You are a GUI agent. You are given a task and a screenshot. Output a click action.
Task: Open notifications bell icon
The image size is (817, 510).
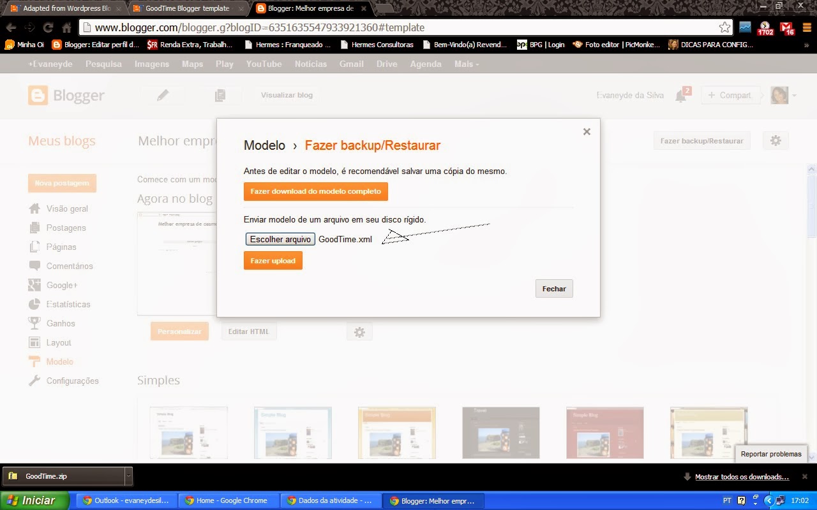click(680, 96)
